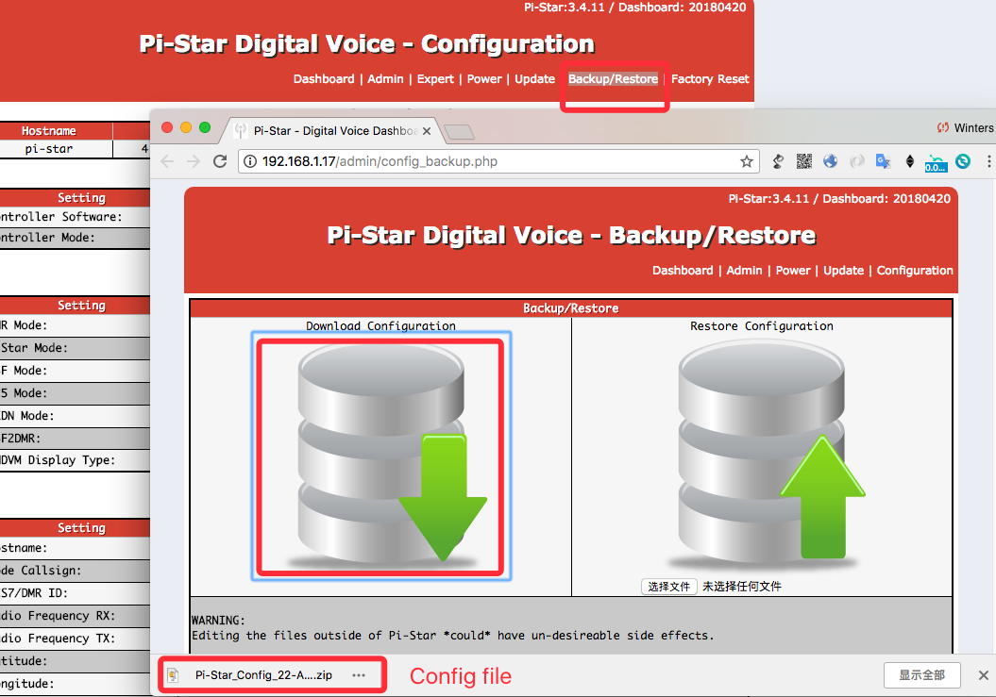Close the Pi-Star Digital Voice Dashboard tab

(427, 131)
